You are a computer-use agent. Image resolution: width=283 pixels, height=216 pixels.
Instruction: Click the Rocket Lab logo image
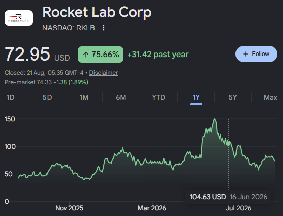(19, 18)
